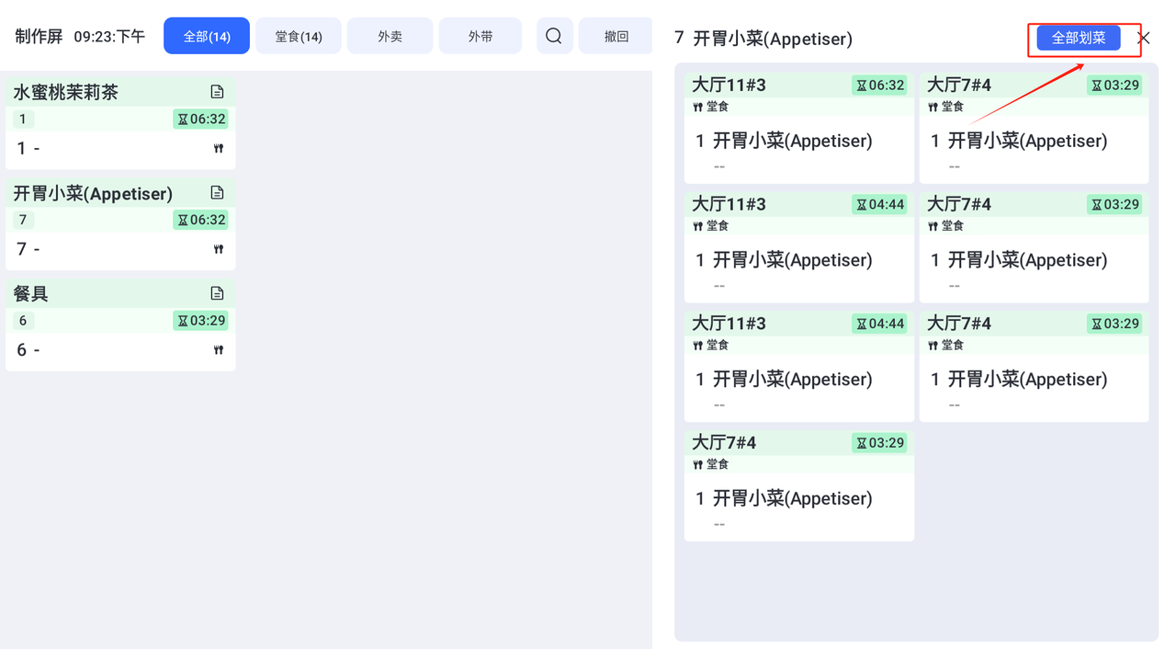Open note icon on 餐具 card

(x=217, y=293)
